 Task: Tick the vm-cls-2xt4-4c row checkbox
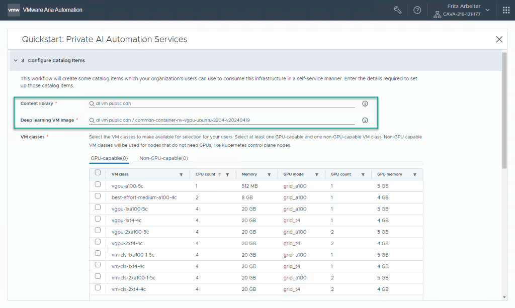point(98,288)
